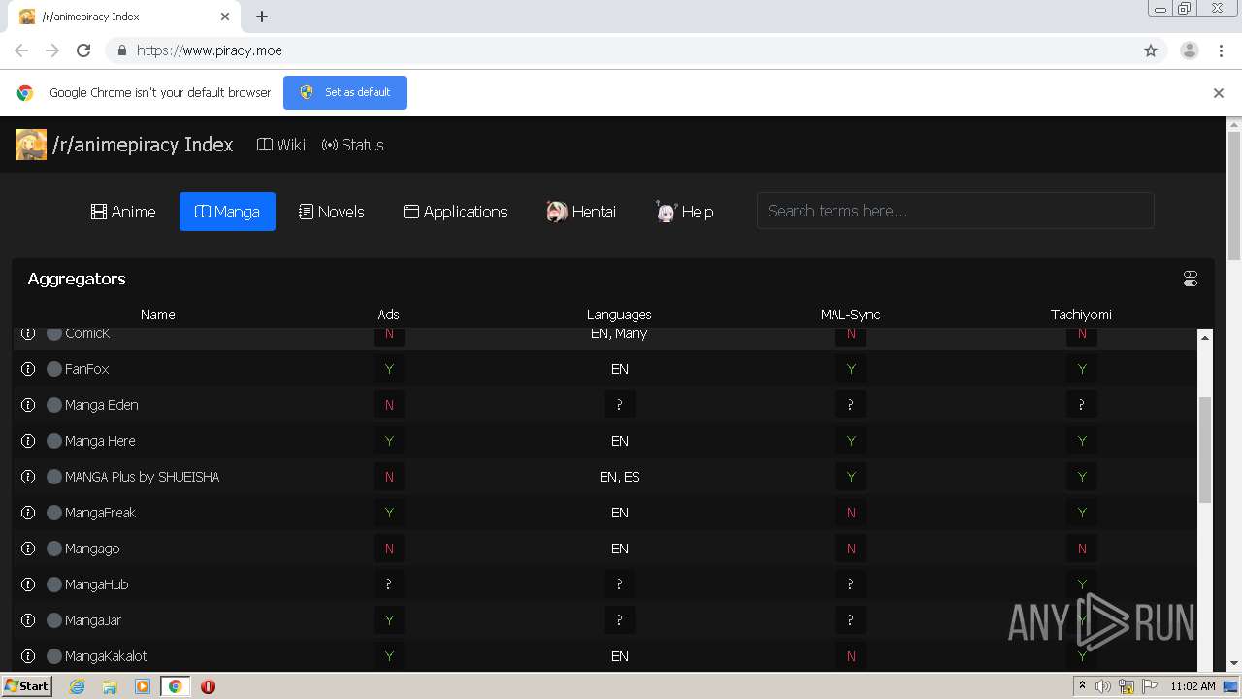Screen dimensions: 1242x699
Task: Open the MangaHub site link
Action: coord(97,584)
